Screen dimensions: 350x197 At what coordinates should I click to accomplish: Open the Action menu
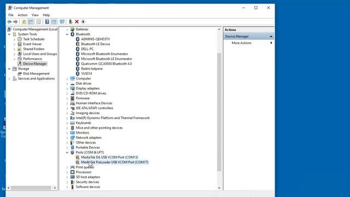[22, 15]
